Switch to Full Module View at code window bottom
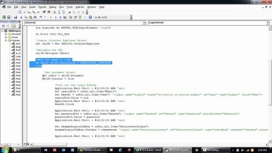 (28, 144)
